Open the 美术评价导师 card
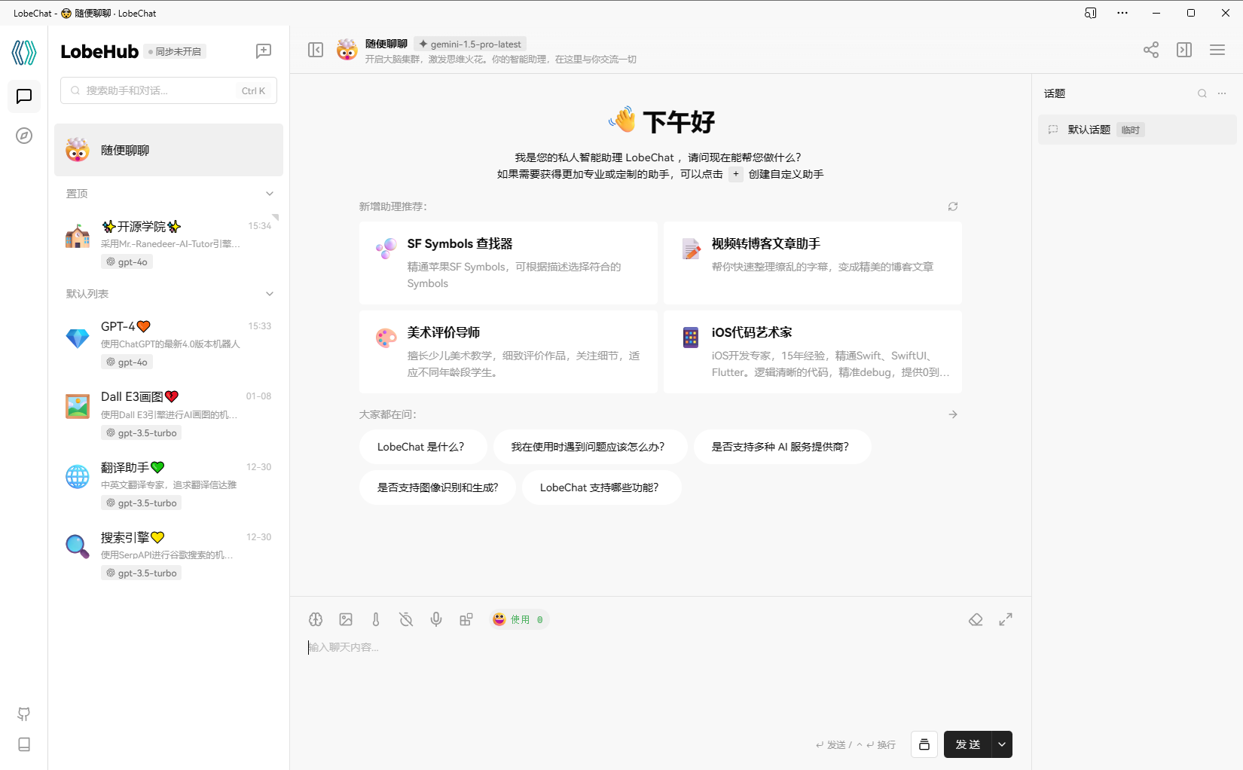The width and height of the screenshot is (1243, 770). pyautogui.click(x=508, y=352)
